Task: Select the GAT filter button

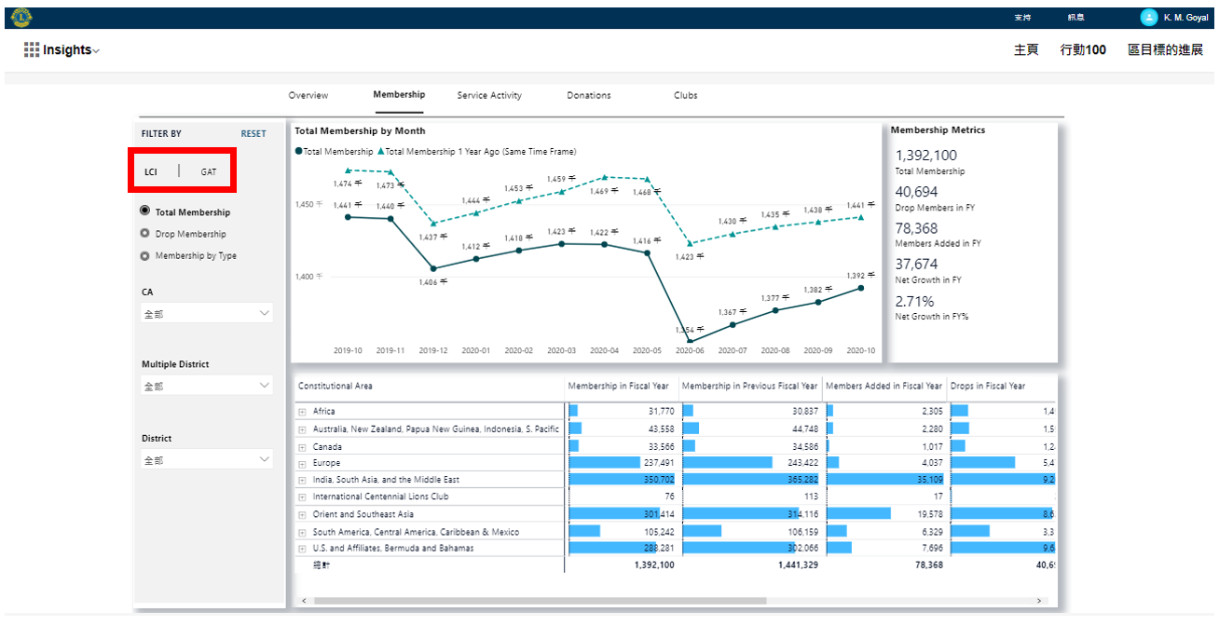Action: (x=209, y=172)
